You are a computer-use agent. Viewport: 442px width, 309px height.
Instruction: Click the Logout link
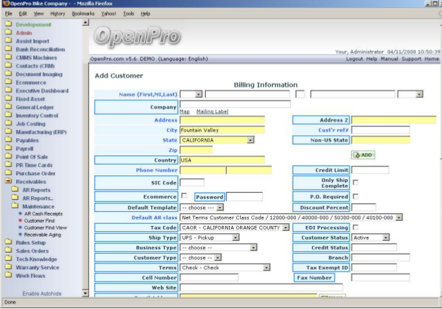click(354, 59)
